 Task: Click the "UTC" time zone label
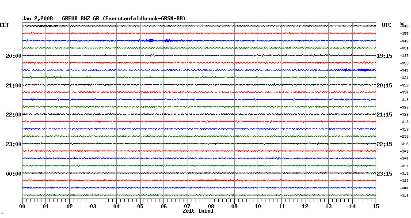(x=386, y=25)
